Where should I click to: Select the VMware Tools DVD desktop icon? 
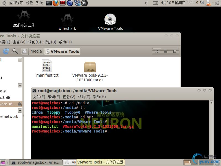[x=110, y=22]
